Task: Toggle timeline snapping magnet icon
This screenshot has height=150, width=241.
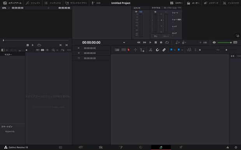Action: (x=157, y=50)
